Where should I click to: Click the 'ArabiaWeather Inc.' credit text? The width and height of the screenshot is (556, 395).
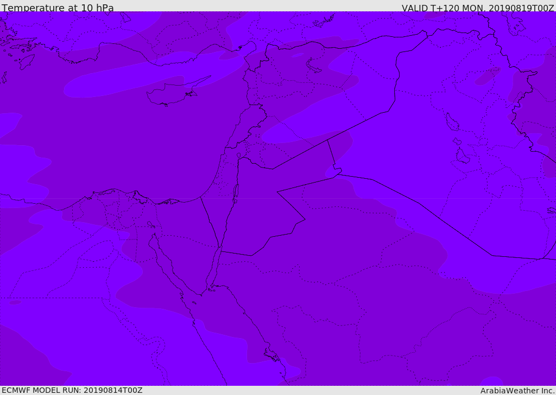tap(517, 391)
